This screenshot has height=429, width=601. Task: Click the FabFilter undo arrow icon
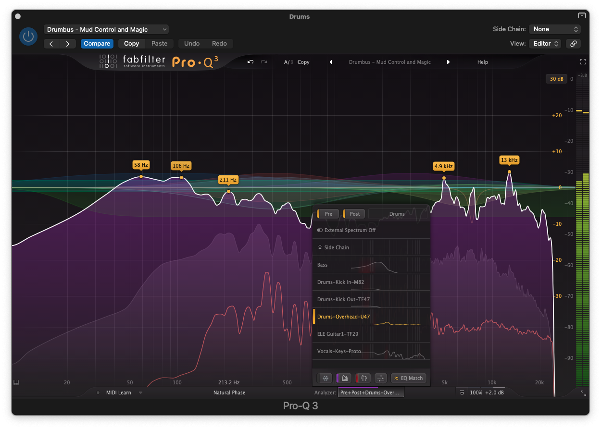pos(250,62)
